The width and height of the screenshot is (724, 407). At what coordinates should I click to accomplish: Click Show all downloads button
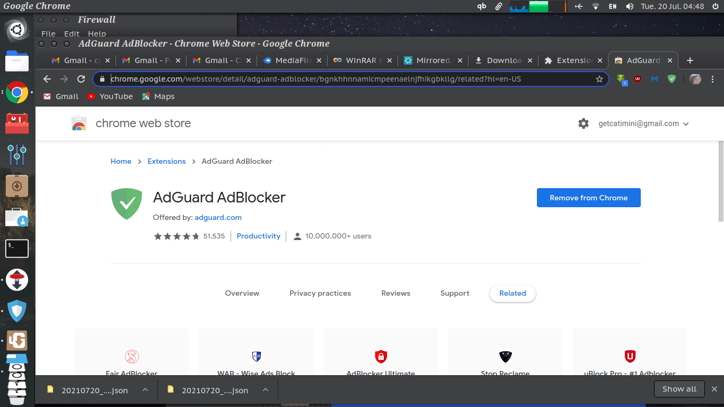pyautogui.click(x=679, y=389)
